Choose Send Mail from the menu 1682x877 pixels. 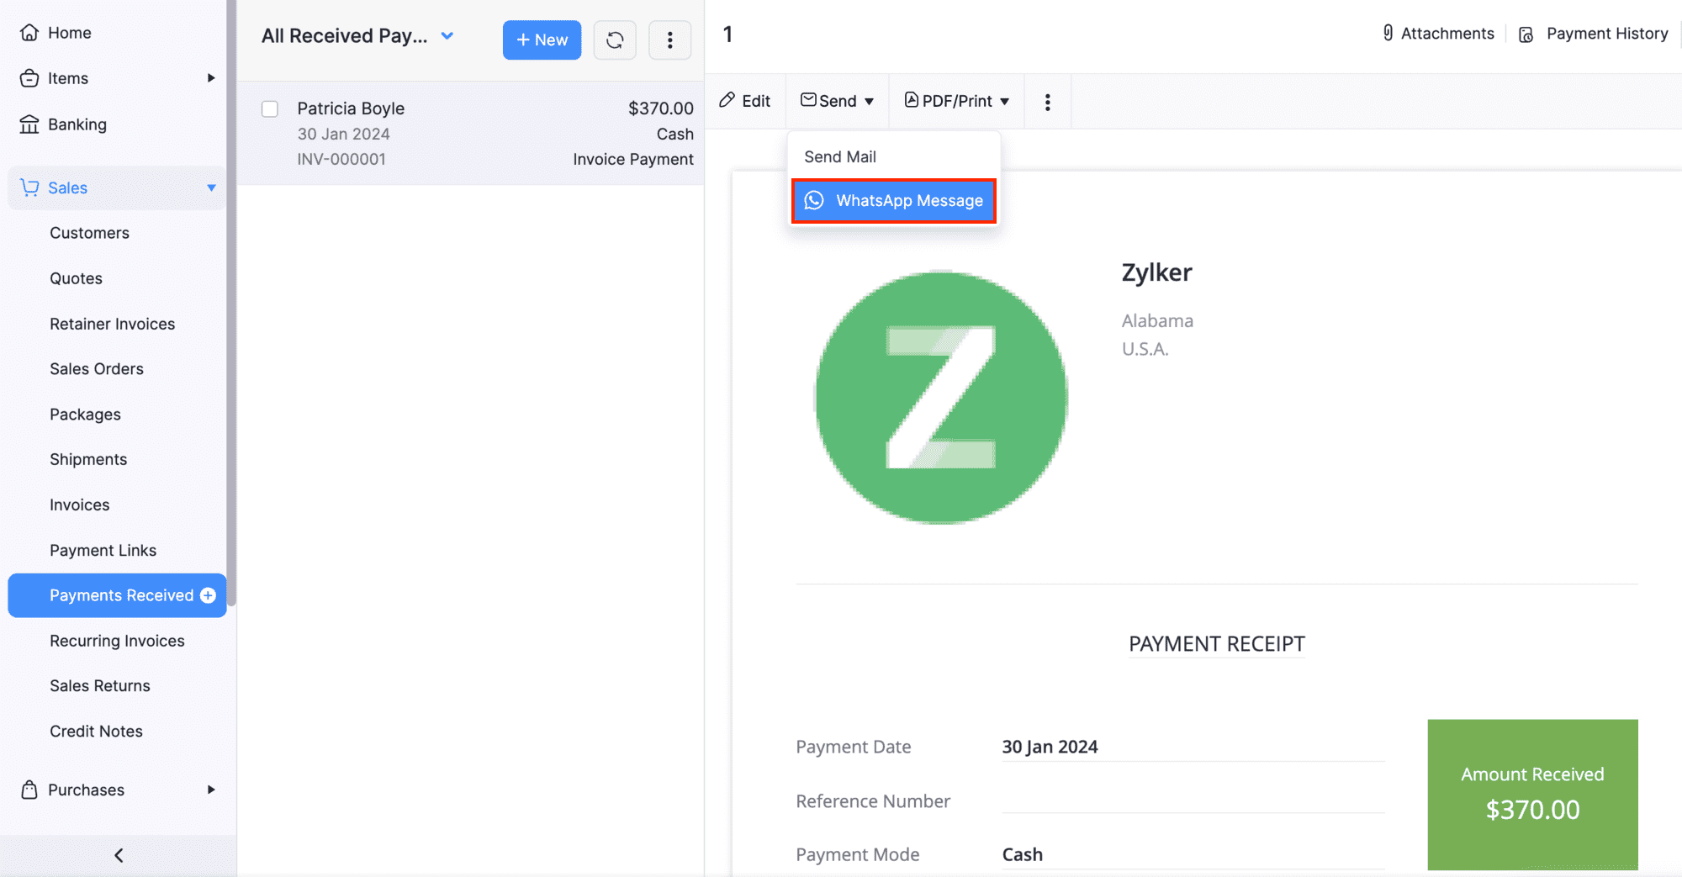click(x=840, y=156)
